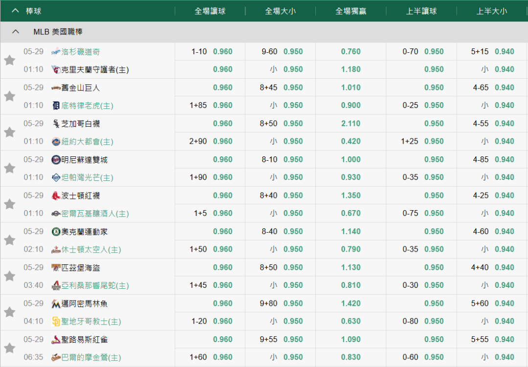
Task: Pick Dodgers 1-10 full-game handicap odds
Action: (x=222, y=51)
